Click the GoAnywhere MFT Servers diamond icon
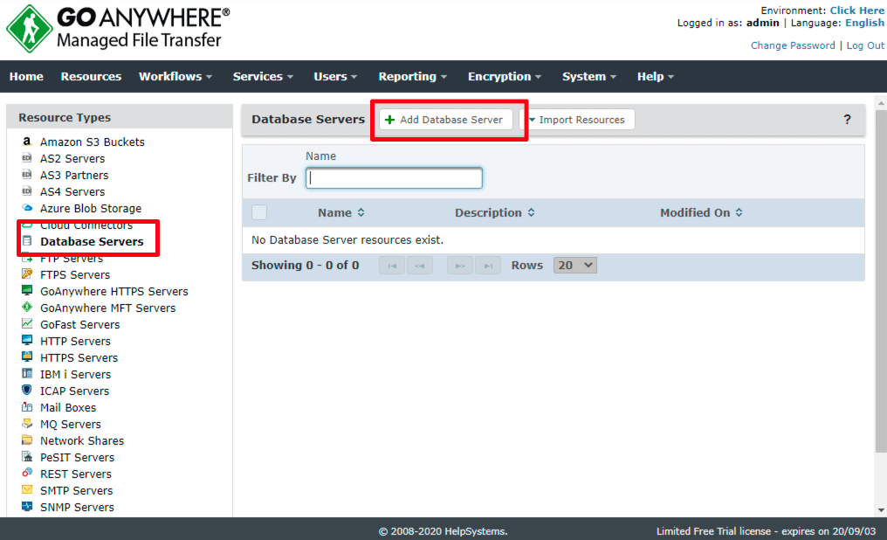 click(26, 308)
